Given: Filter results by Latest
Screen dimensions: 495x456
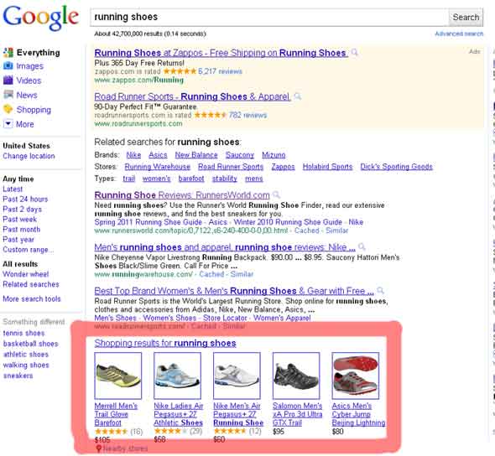Looking at the screenshot, I should 13,189.
